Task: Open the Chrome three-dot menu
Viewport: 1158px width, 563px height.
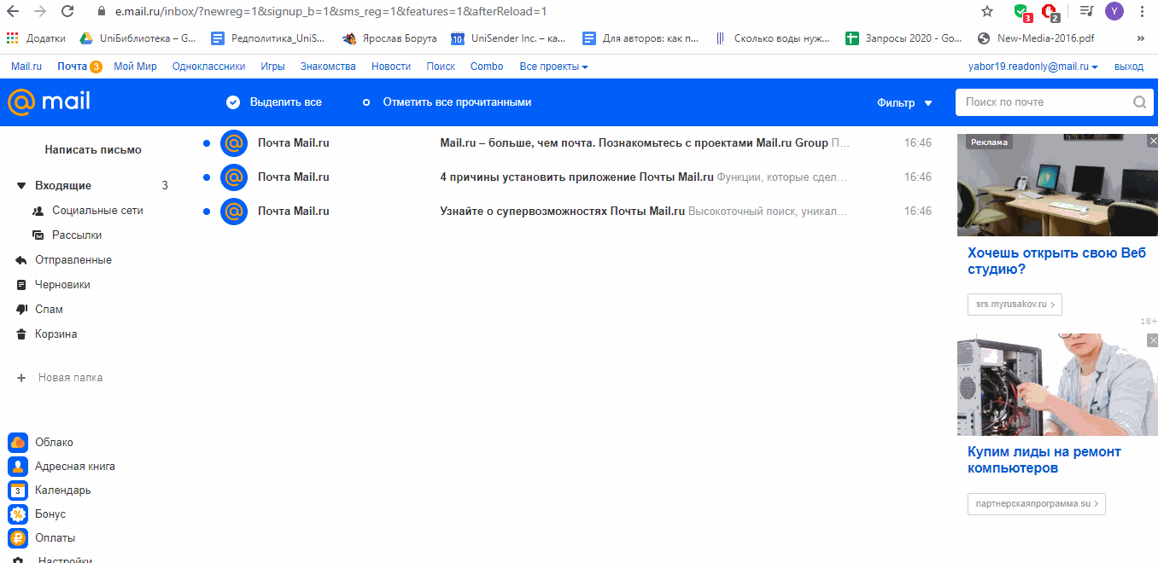Action: [1142, 12]
